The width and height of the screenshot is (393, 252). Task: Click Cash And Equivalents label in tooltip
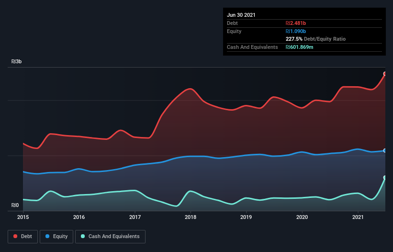click(252, 47)
